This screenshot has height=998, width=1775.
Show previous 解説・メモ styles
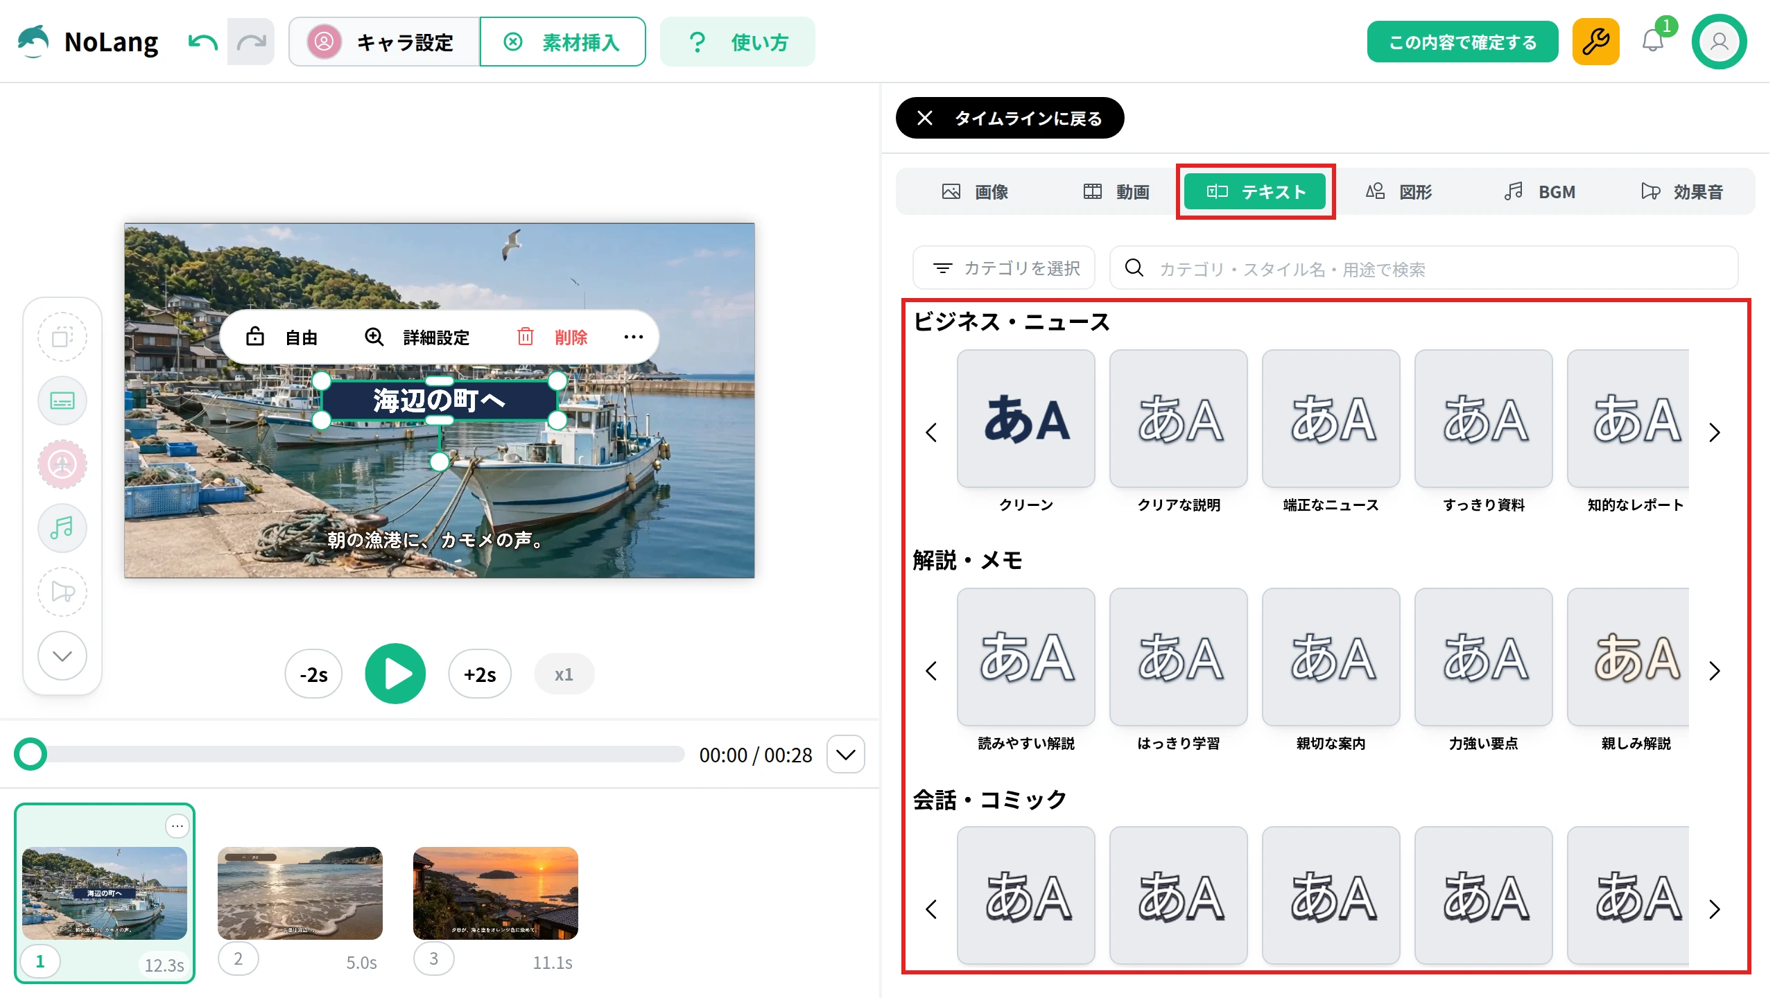[931, 671]
